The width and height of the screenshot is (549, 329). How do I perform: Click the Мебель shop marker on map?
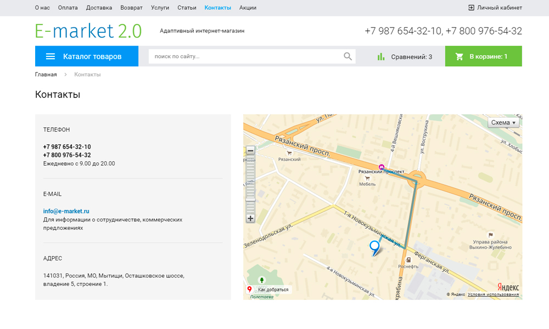pos(367,178)
